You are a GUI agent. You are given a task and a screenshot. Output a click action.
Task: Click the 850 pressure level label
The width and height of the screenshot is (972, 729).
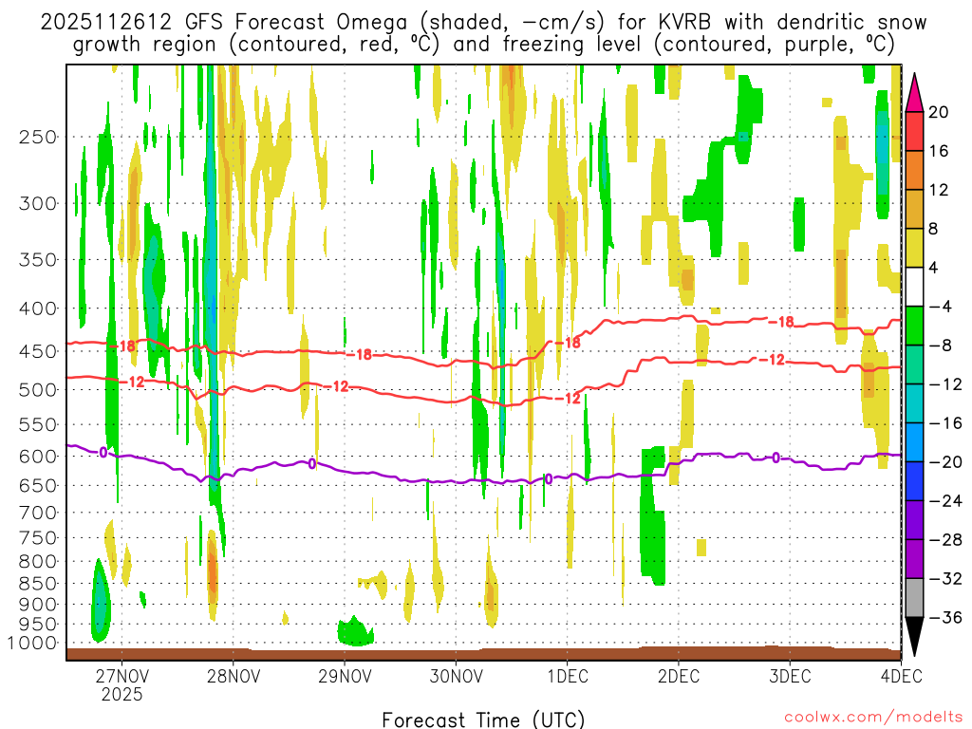coord(38,584)
